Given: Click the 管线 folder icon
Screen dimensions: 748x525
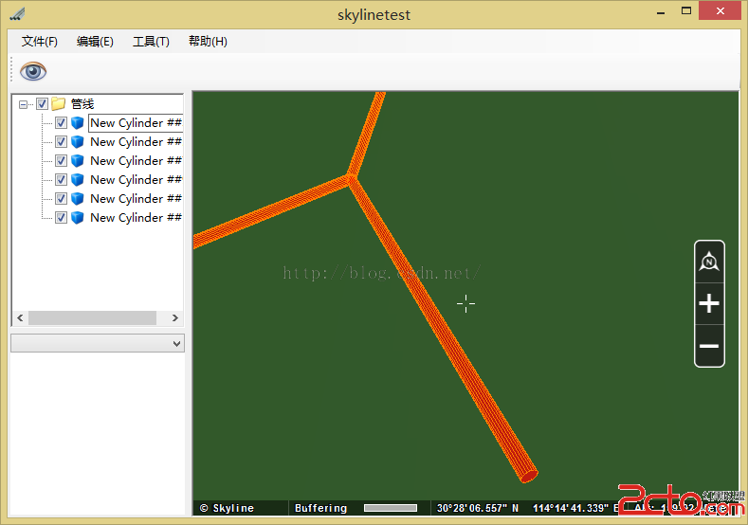Looking at the screenshot, I should click(x=58, y=103).
